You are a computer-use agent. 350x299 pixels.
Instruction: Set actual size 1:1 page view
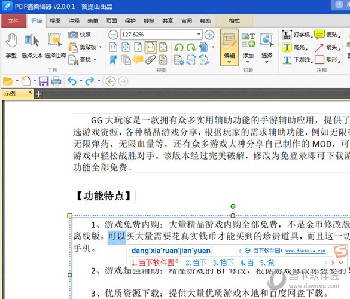113,47
